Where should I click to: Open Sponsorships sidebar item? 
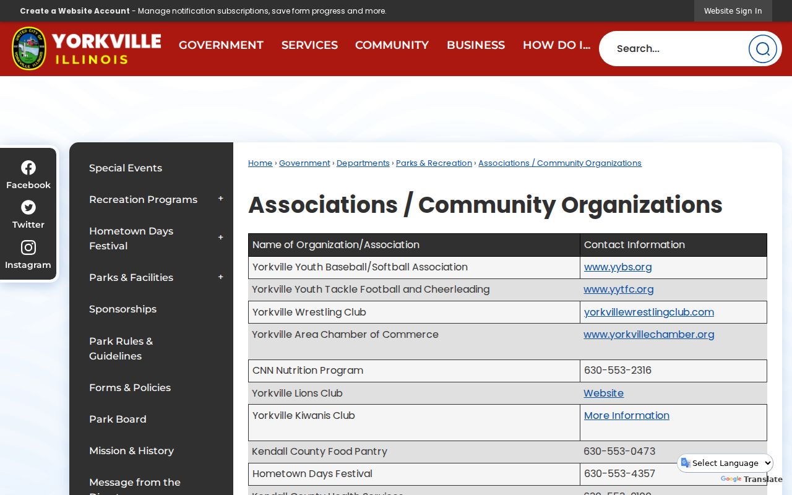(123, 309)
